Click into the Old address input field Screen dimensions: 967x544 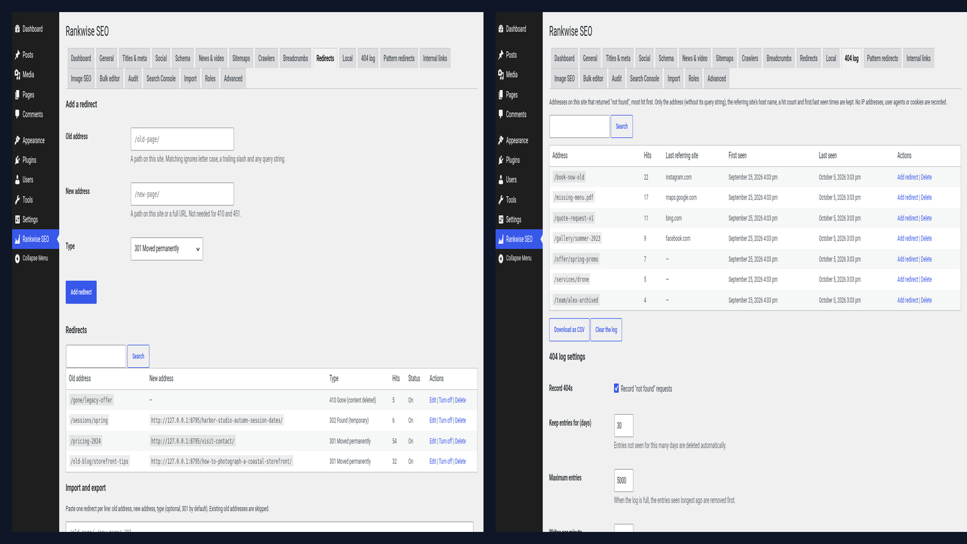point(182,139)
